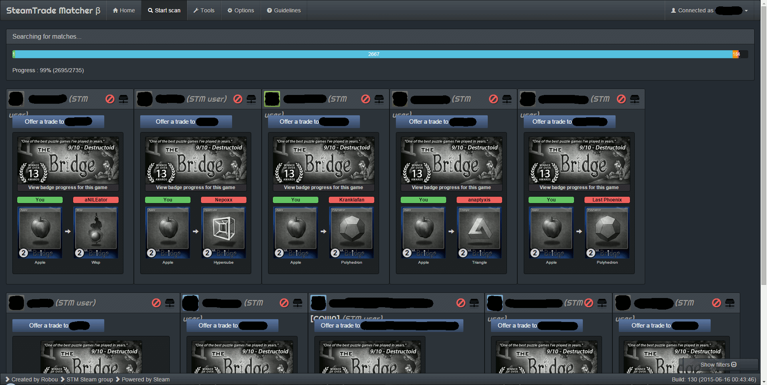Click the user avatar above the Nepoxx trade
The image size is (767, 385).
[x=144, y=99]
